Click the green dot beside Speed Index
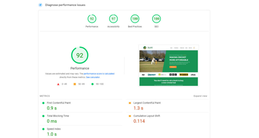Viewport: 259px width, 138px height. click(x=43, y=129)
